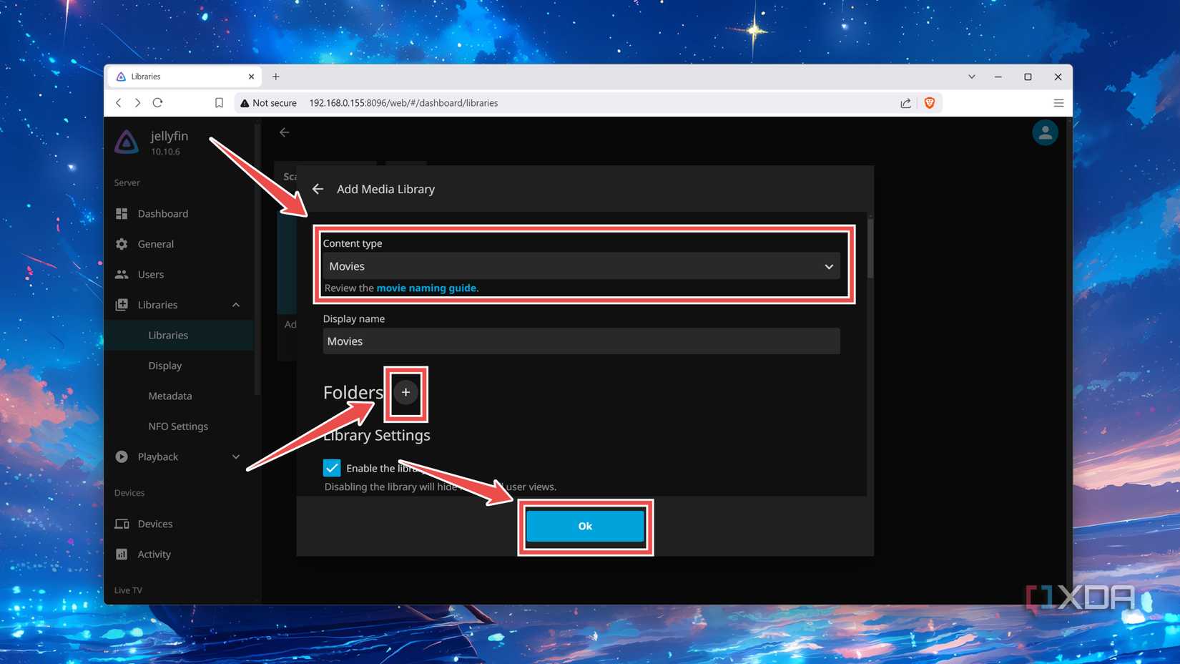Image resolution: width=1180 pixels, height=664 pixels.
Task: Select the General settings gear icon
Action: (123, 244)
